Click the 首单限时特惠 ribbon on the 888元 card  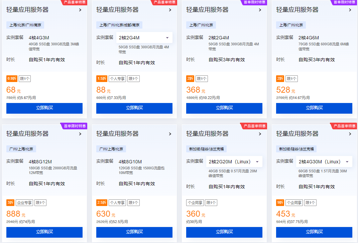tap(74, 126)
